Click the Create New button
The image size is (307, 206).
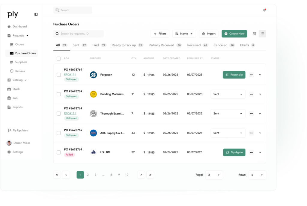(234, 34)
